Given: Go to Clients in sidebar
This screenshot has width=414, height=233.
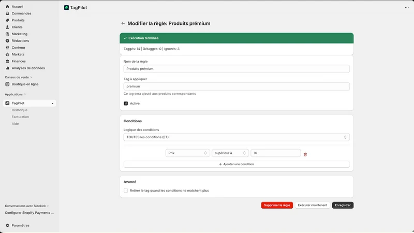Looking at the screenshot, I should (x=17, y=27).
